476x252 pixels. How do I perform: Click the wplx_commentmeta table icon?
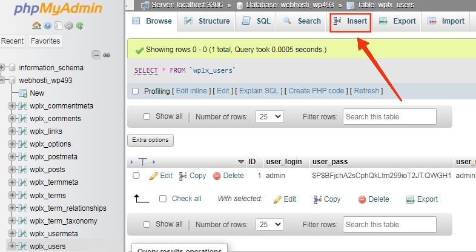tap(22, 105)
